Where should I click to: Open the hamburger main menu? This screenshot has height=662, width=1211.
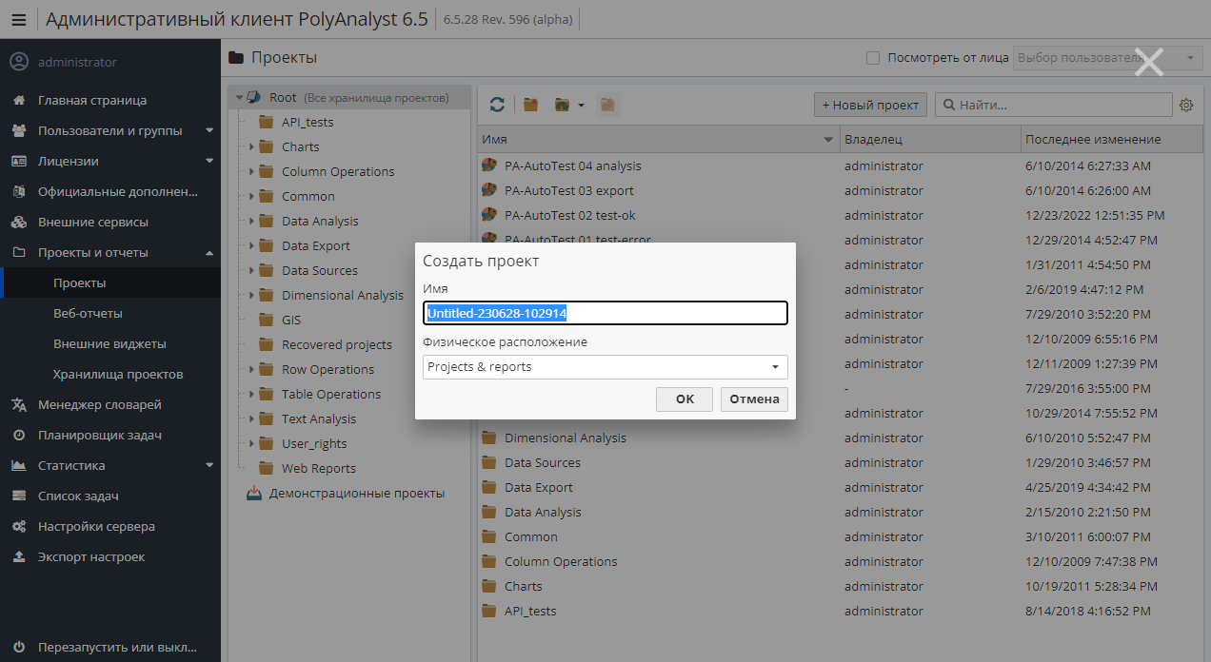(18, 19)
